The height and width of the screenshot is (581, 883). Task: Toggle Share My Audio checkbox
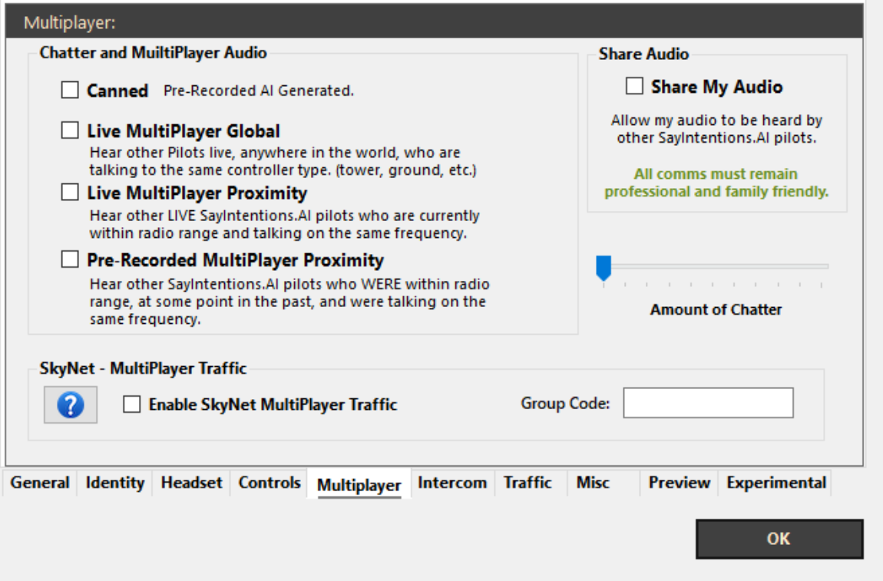click(x=635, y=86)
